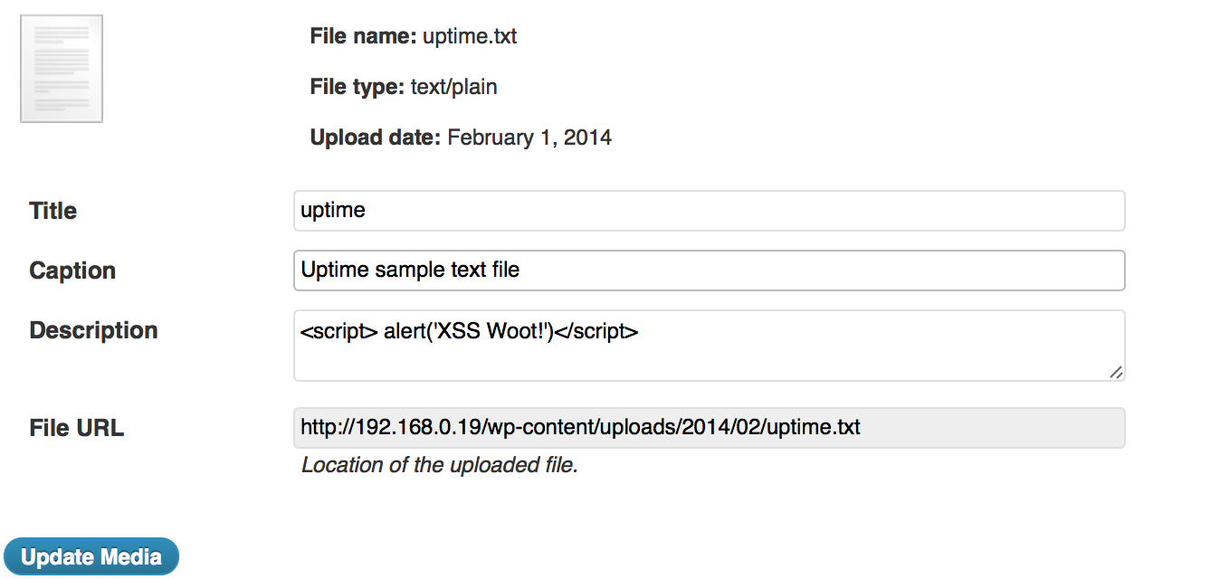Click the 'text/plain' file type value
Image resolution: width=1220 pixels, height=579 pixels.
[454, 88]
